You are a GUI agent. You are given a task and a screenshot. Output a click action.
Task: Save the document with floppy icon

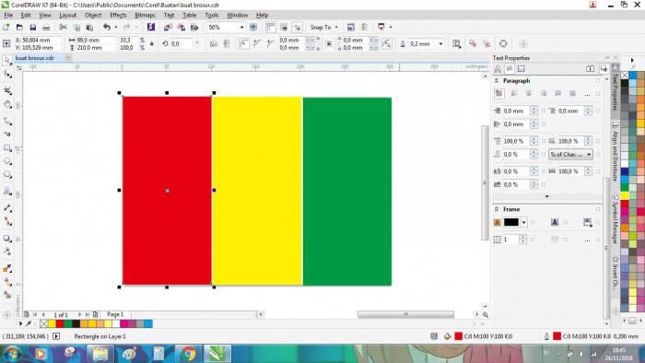33,27
